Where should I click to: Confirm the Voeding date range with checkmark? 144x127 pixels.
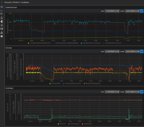[x=142, y=92]
